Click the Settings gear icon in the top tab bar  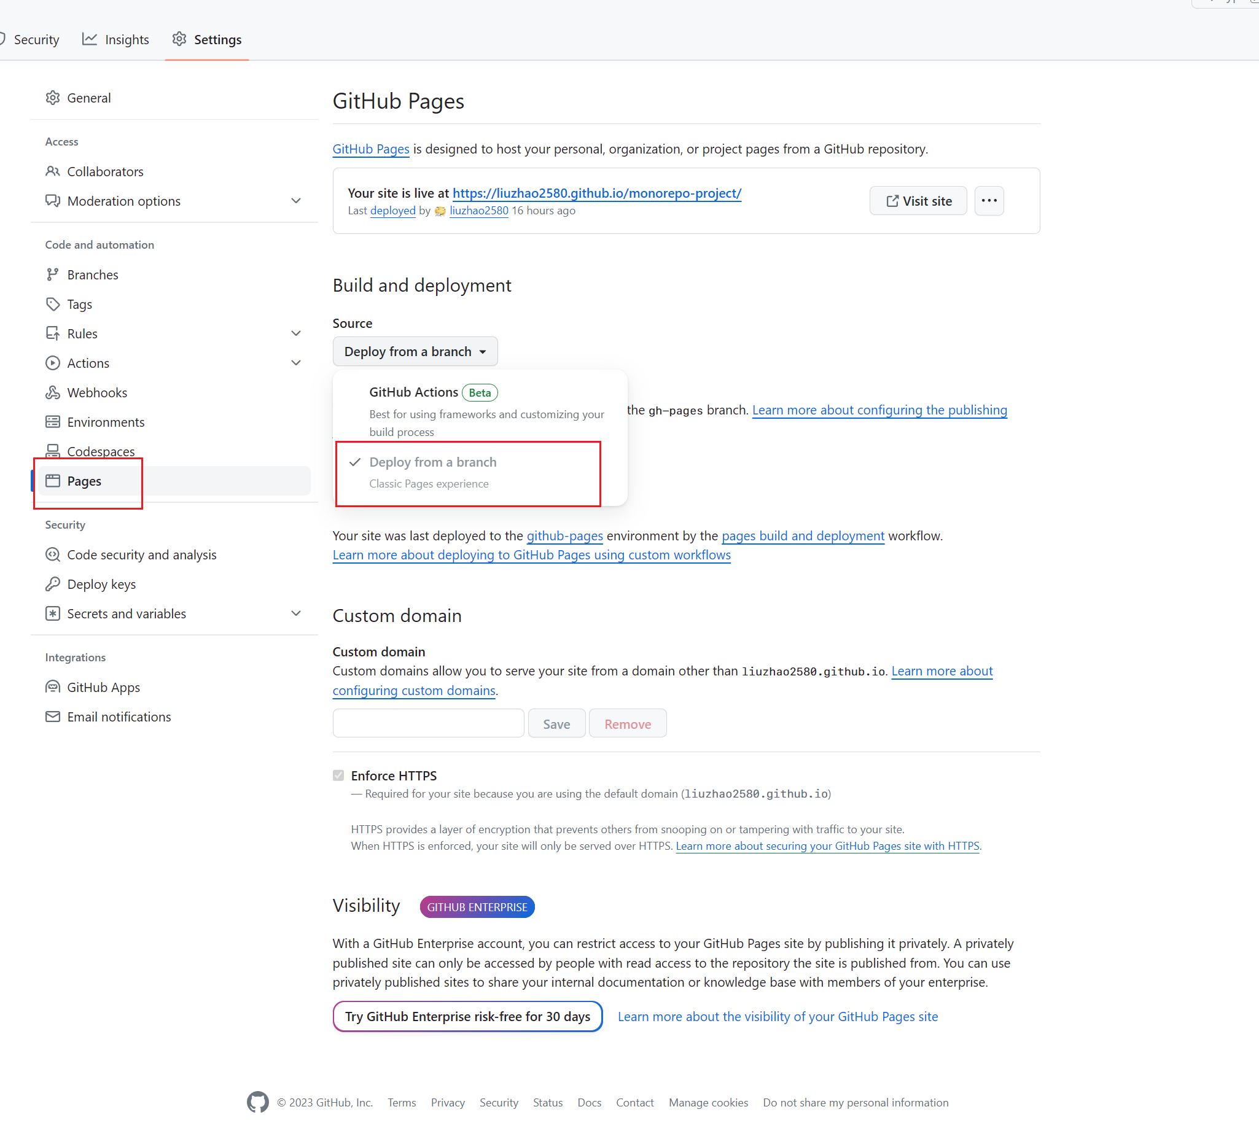(179, 39)
